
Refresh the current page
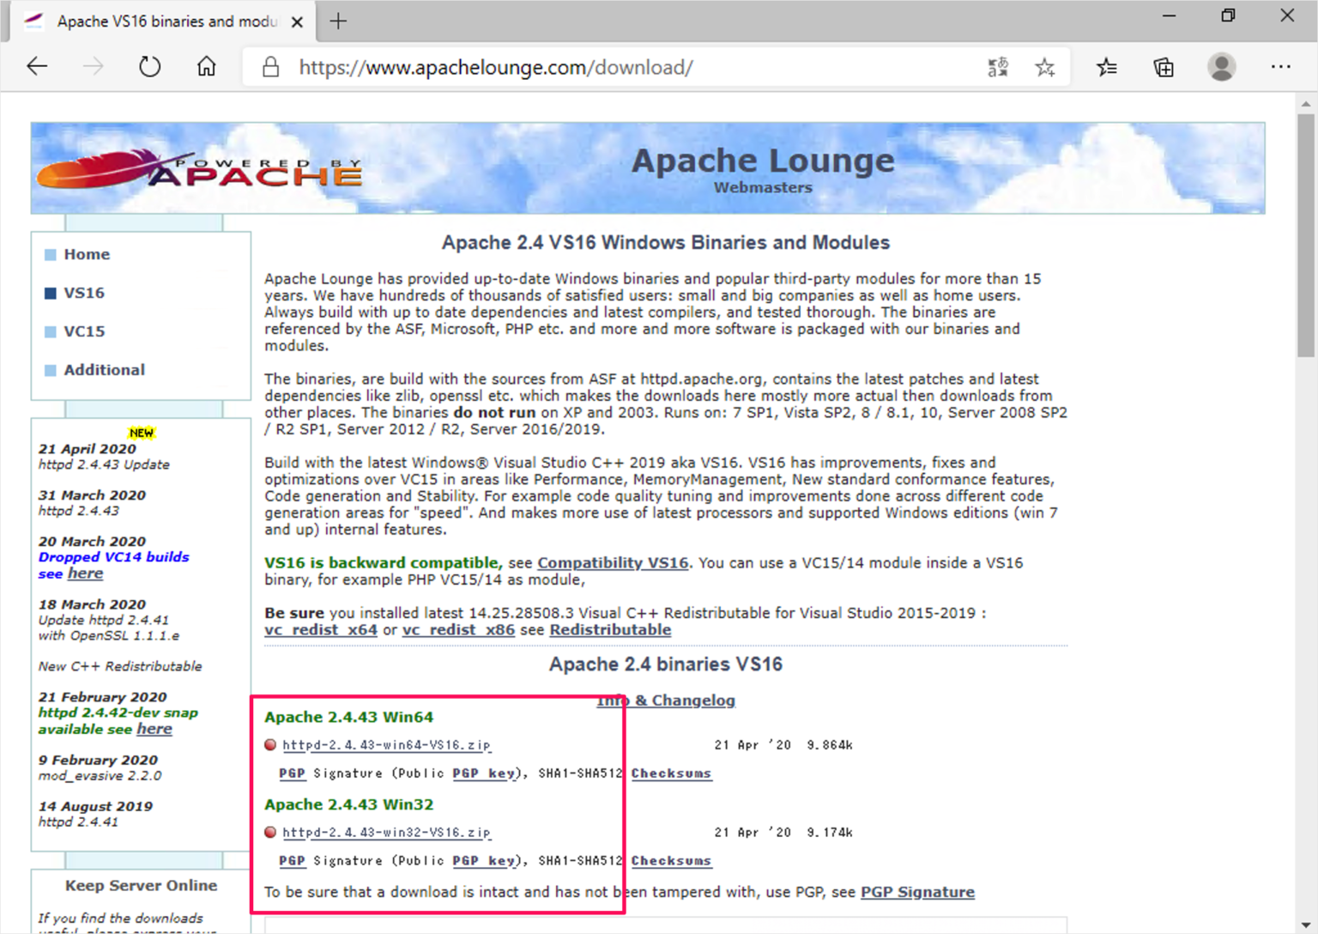pos(149,66)
